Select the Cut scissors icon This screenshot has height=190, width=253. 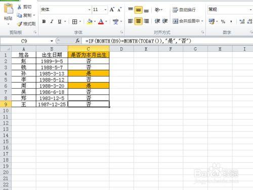[x=20, y=7]
